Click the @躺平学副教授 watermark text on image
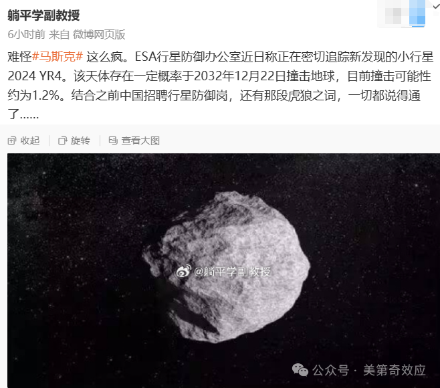Image resolution: width=440 pixels, height=388 pixels. [232, 272]
